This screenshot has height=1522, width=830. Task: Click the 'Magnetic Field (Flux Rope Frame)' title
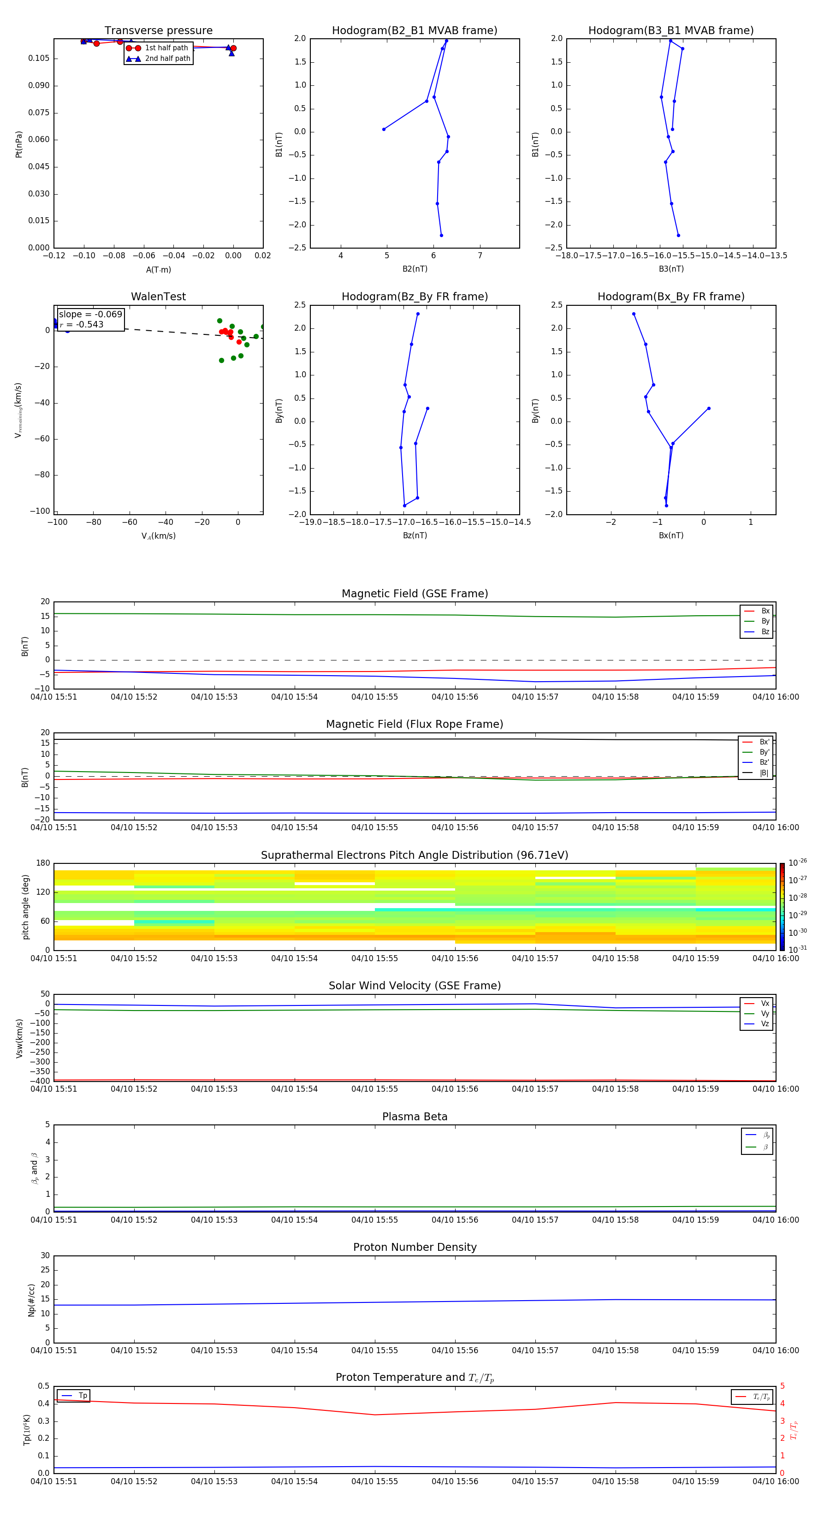[415, 725]
